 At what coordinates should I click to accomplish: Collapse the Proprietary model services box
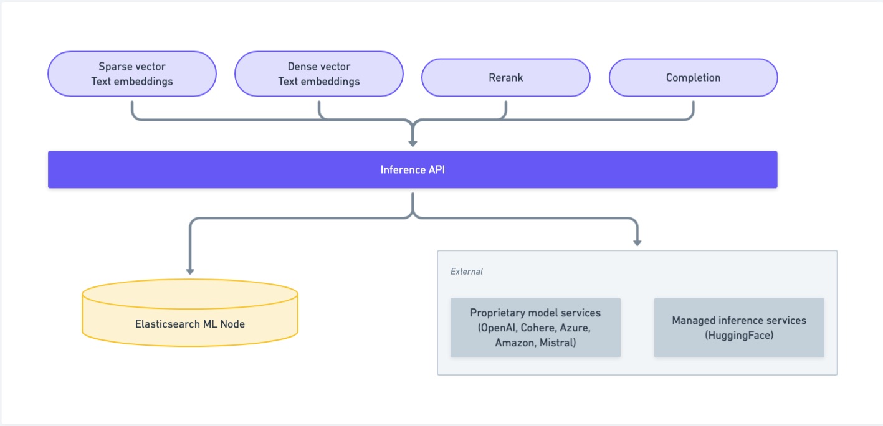pos(535,327)
